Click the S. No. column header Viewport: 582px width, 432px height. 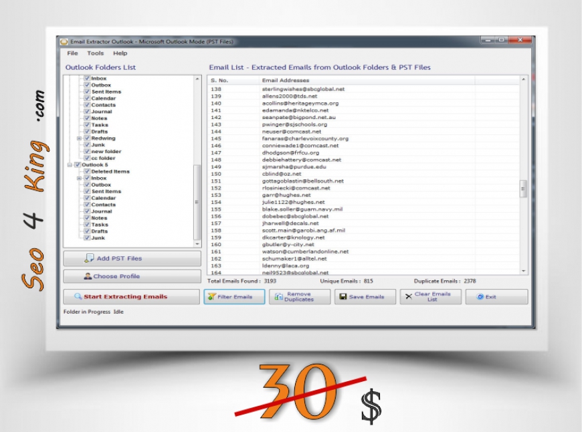click(233, 80)
